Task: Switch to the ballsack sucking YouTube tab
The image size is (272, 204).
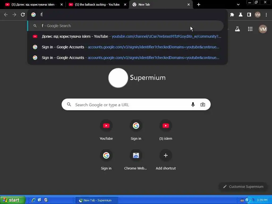Action: coord(97,5)
